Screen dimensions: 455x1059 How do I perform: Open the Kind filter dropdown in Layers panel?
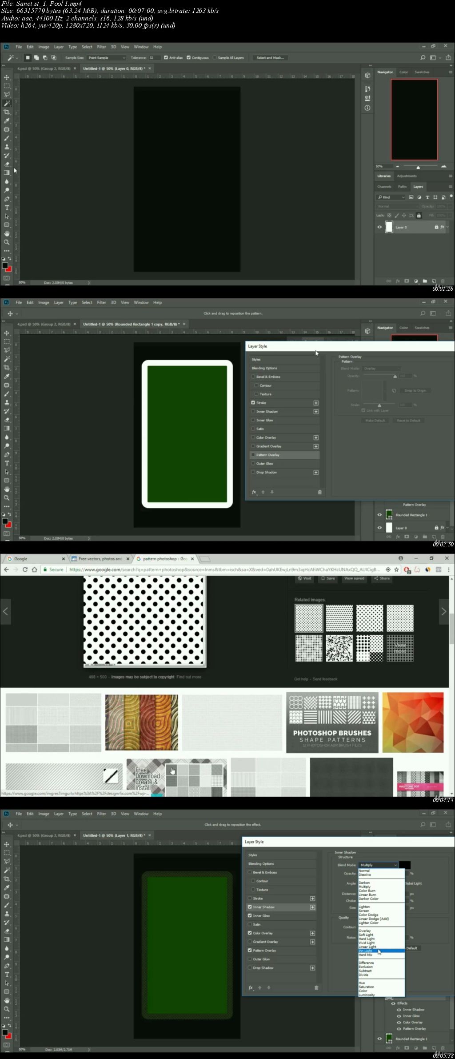click(391, 197)
